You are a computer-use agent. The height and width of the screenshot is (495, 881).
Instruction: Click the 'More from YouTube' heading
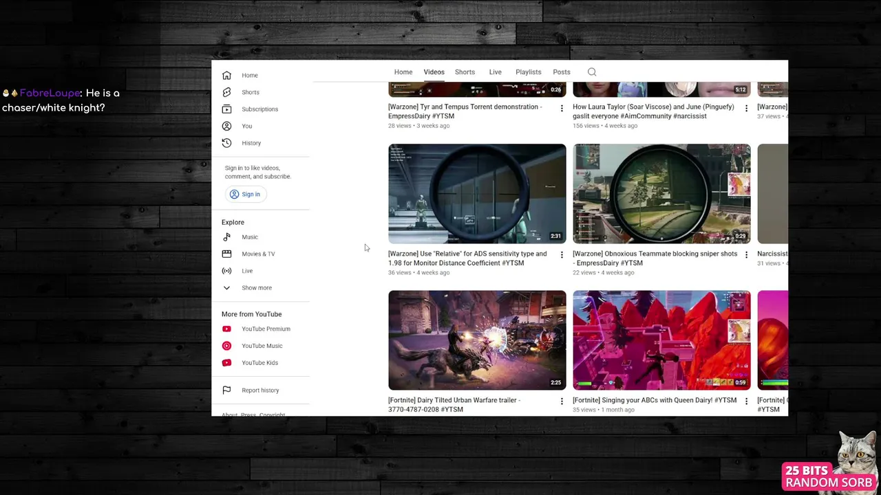pyautogui.click(x=251, y=314)
